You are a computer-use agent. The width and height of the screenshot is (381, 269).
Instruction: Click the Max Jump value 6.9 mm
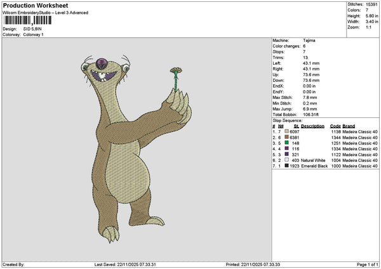point(310,109)
